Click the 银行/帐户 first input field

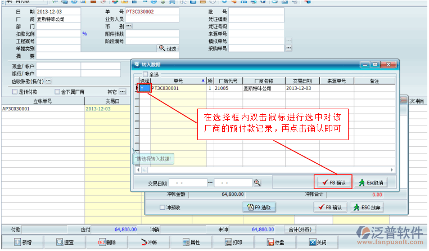pos(58,74)
